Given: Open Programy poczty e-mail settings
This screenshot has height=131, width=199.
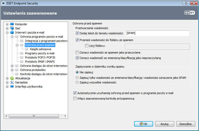Looking at the screenshot, I should (x=40, y=53).
